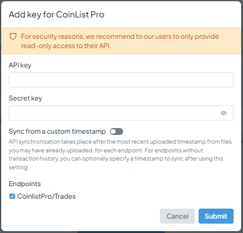Click the API synchronization description paragraph
243x233 pixels.
coord(120,154)
